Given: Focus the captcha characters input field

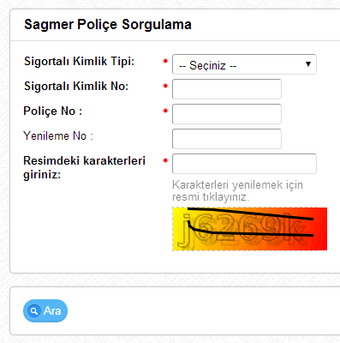Looking at the screenshot, I should tap(244, 164).
